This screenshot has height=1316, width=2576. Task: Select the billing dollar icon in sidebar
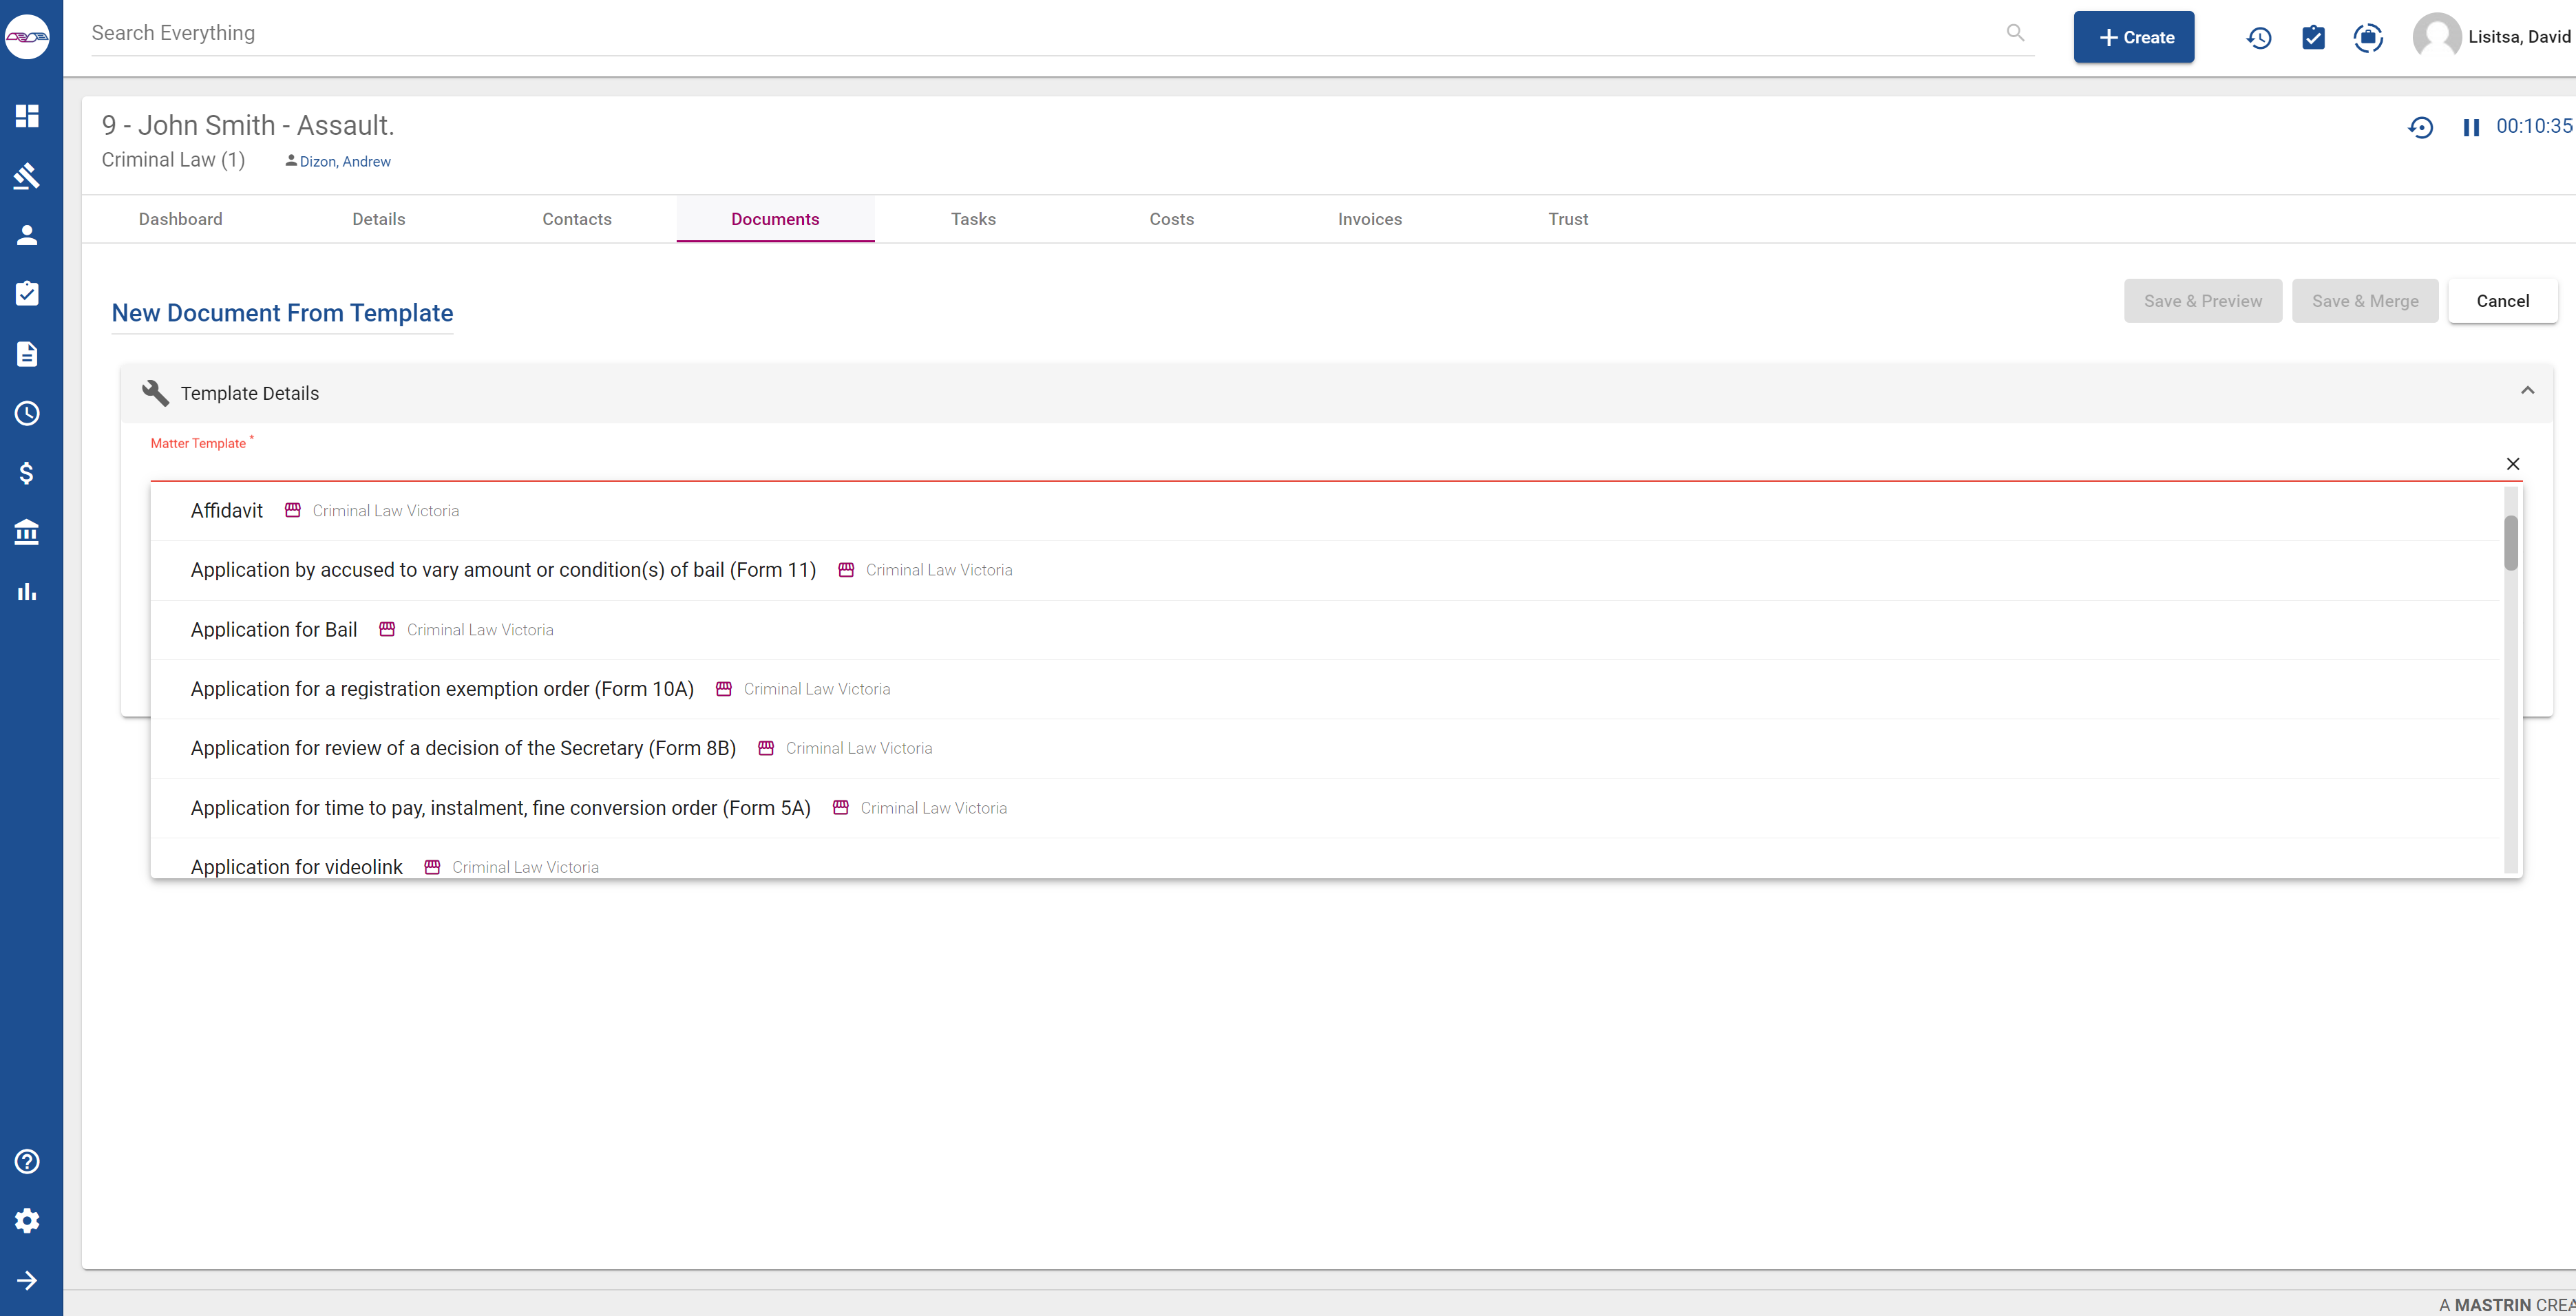[x=27, y=473]
